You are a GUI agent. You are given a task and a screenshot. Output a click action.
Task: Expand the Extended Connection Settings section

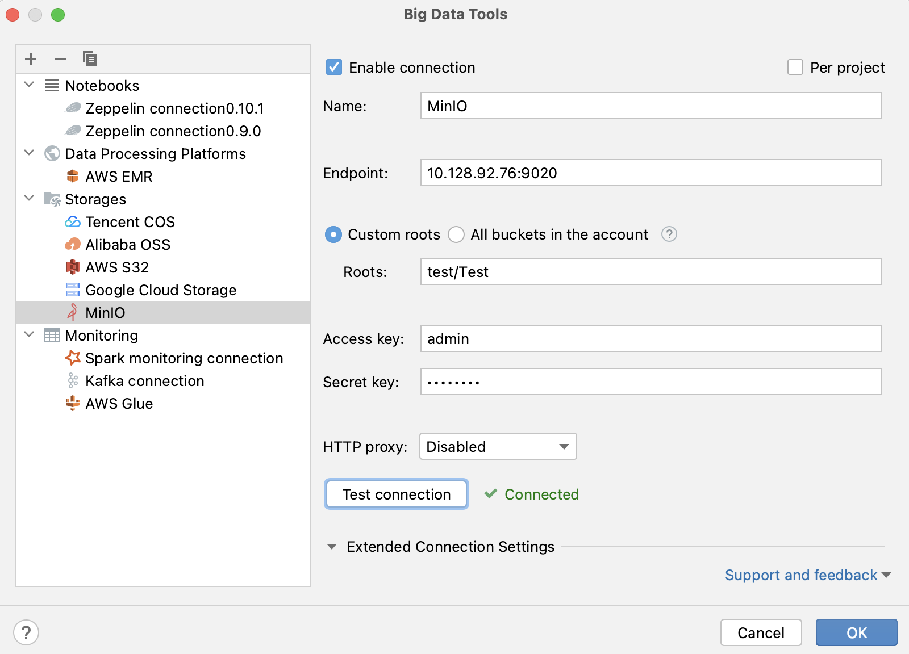[x=332, y=547]
